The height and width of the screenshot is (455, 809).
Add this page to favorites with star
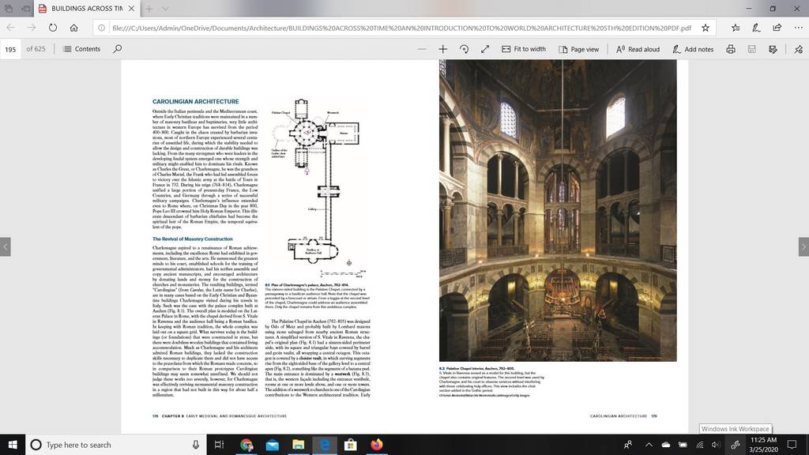point(706,28)
